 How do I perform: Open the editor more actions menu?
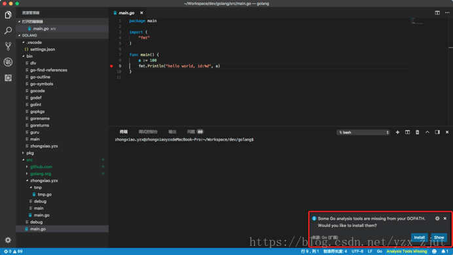click(447, 12)
